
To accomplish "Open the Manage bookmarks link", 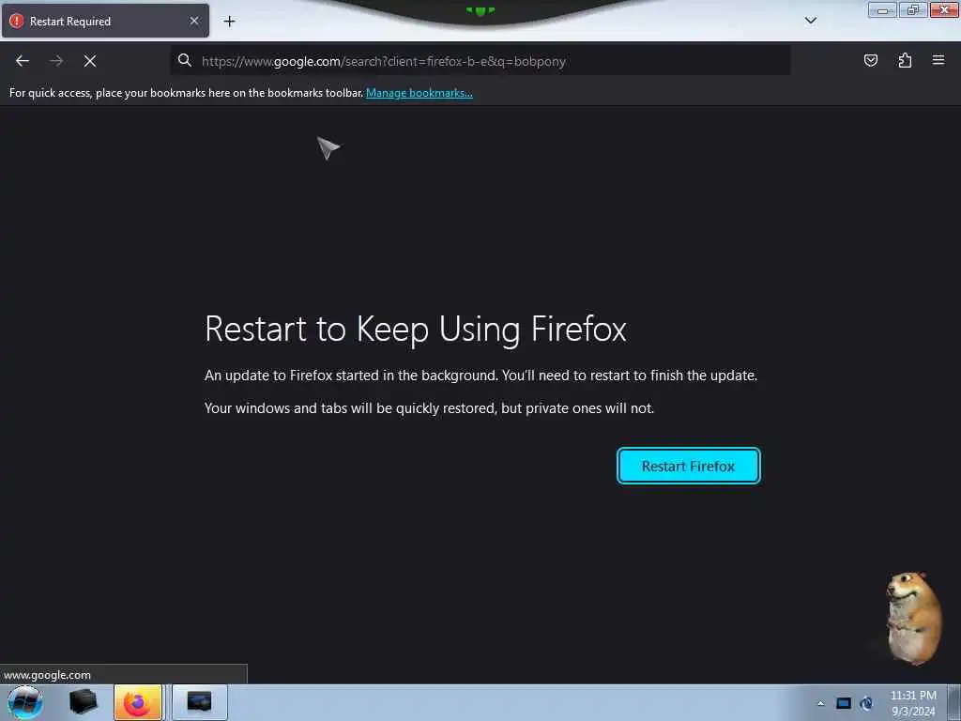I will click(419, 93).
